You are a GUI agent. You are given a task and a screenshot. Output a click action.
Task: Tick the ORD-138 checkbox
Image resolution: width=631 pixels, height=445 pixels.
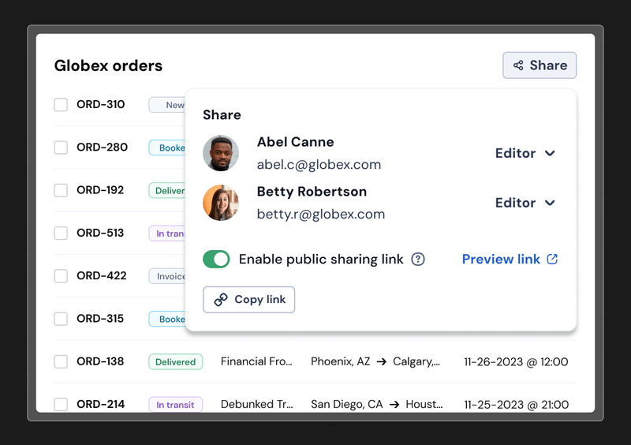coord(61,361)
